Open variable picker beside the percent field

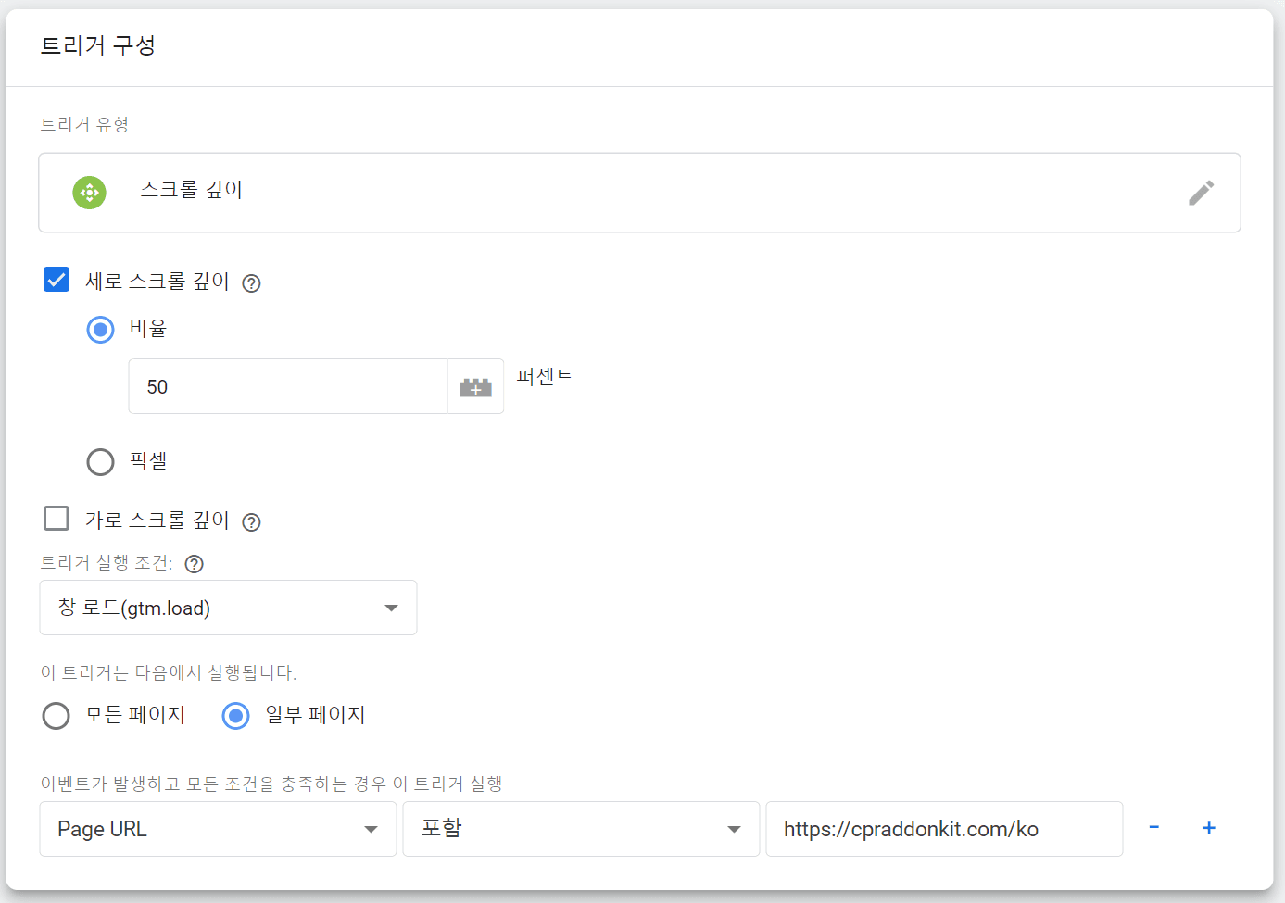tap(475, 387)
